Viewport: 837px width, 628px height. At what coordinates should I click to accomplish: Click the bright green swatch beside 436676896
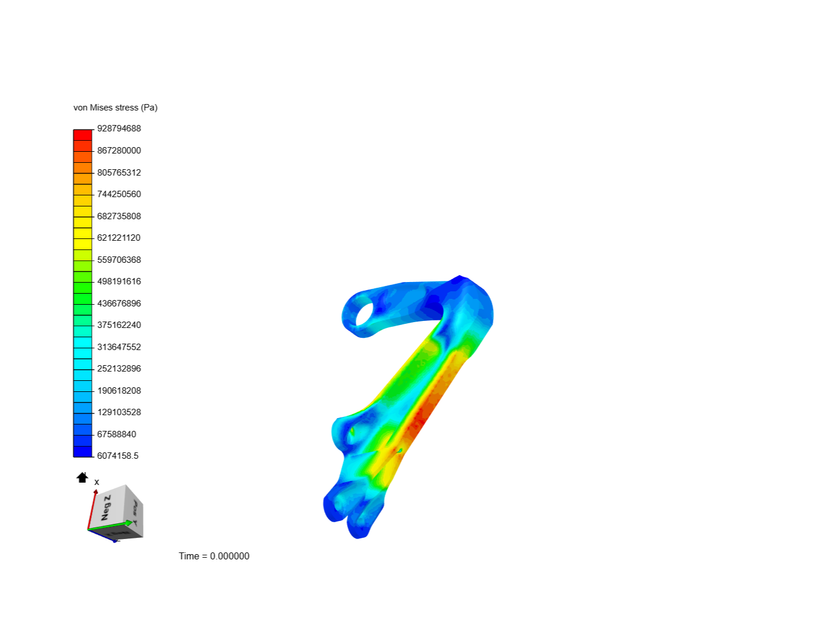83,299
